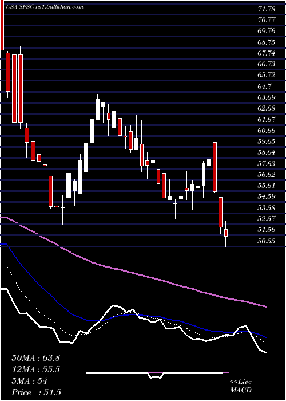
Task: Click price axis label 71.78
Action: (x=267, y=9)
